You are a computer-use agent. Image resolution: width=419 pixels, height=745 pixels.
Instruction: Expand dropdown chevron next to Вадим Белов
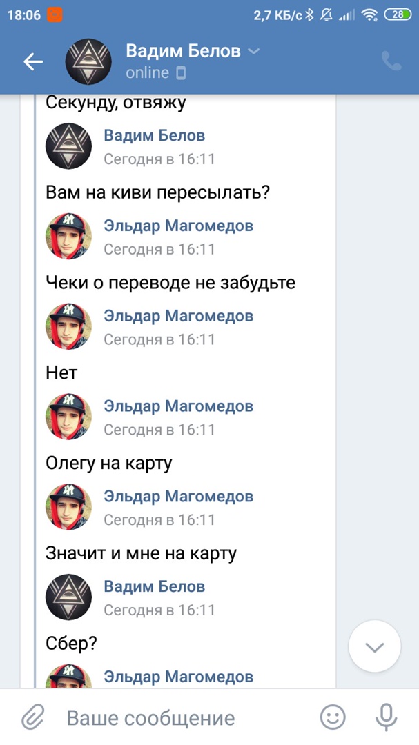254,51
